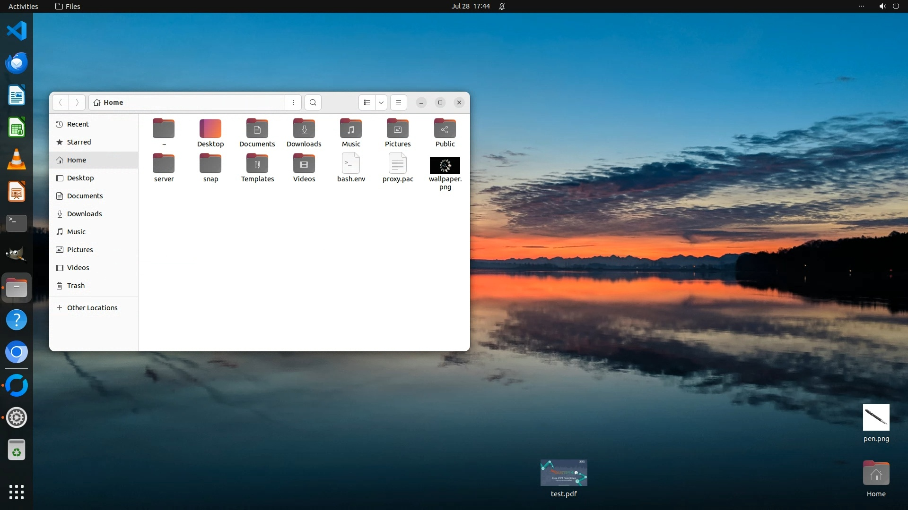Select the Downloads folder icon
Screen dimensions: 908x510
304,129
